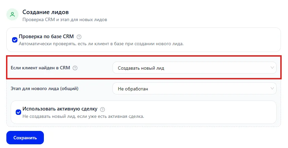
Task: Expand the Не обработан stage dropdown
Action: [194, 88]
